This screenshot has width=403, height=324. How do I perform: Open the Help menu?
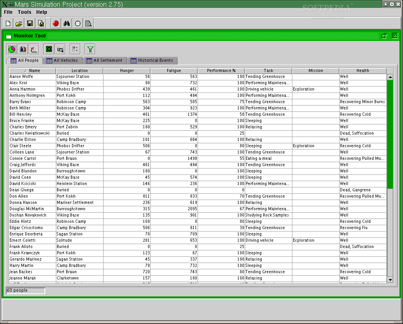coord(42,12)
